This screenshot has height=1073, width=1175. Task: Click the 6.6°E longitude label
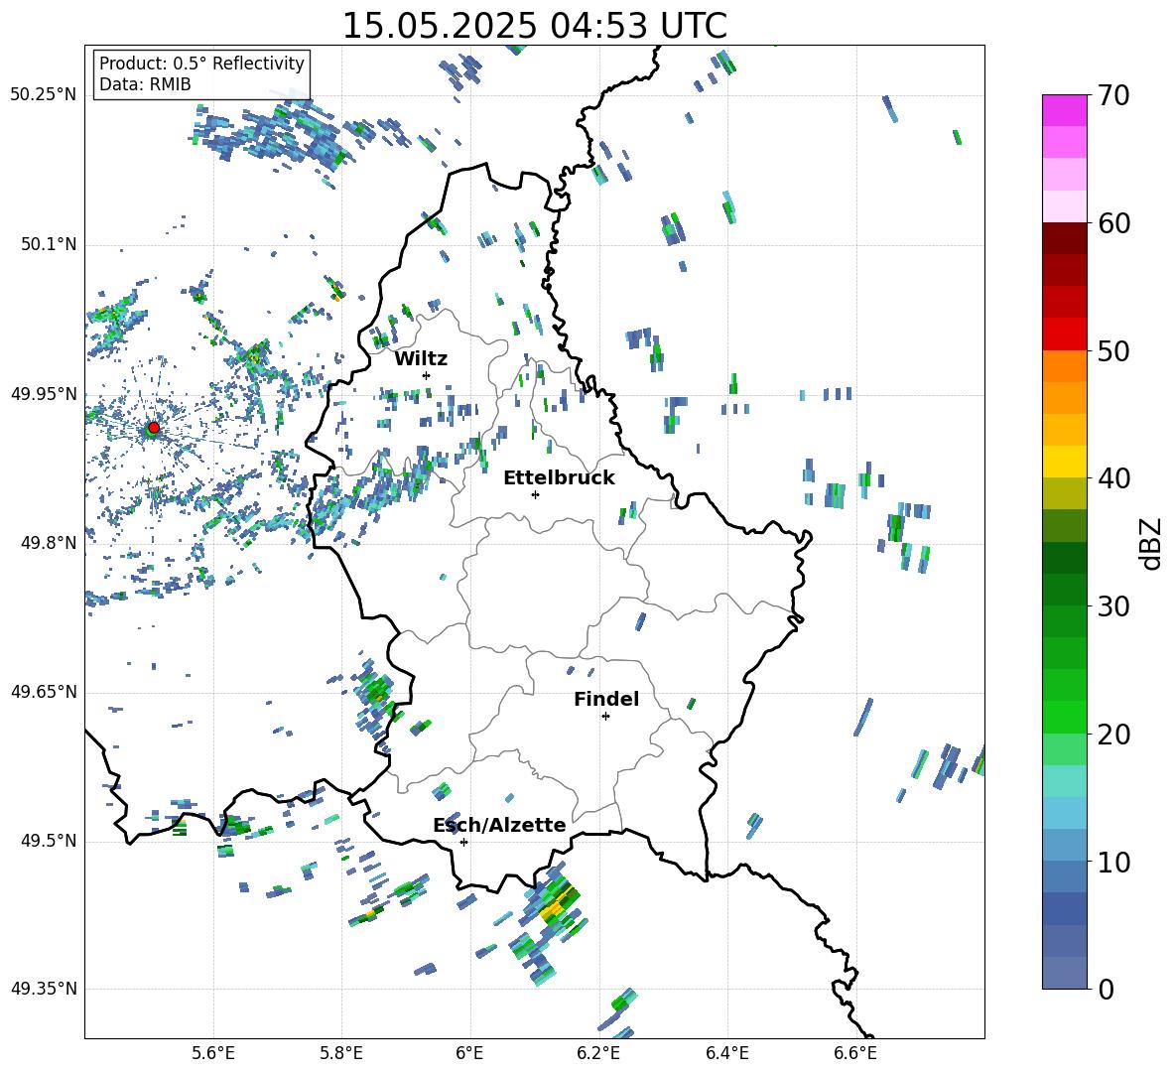coord(855,1053)
